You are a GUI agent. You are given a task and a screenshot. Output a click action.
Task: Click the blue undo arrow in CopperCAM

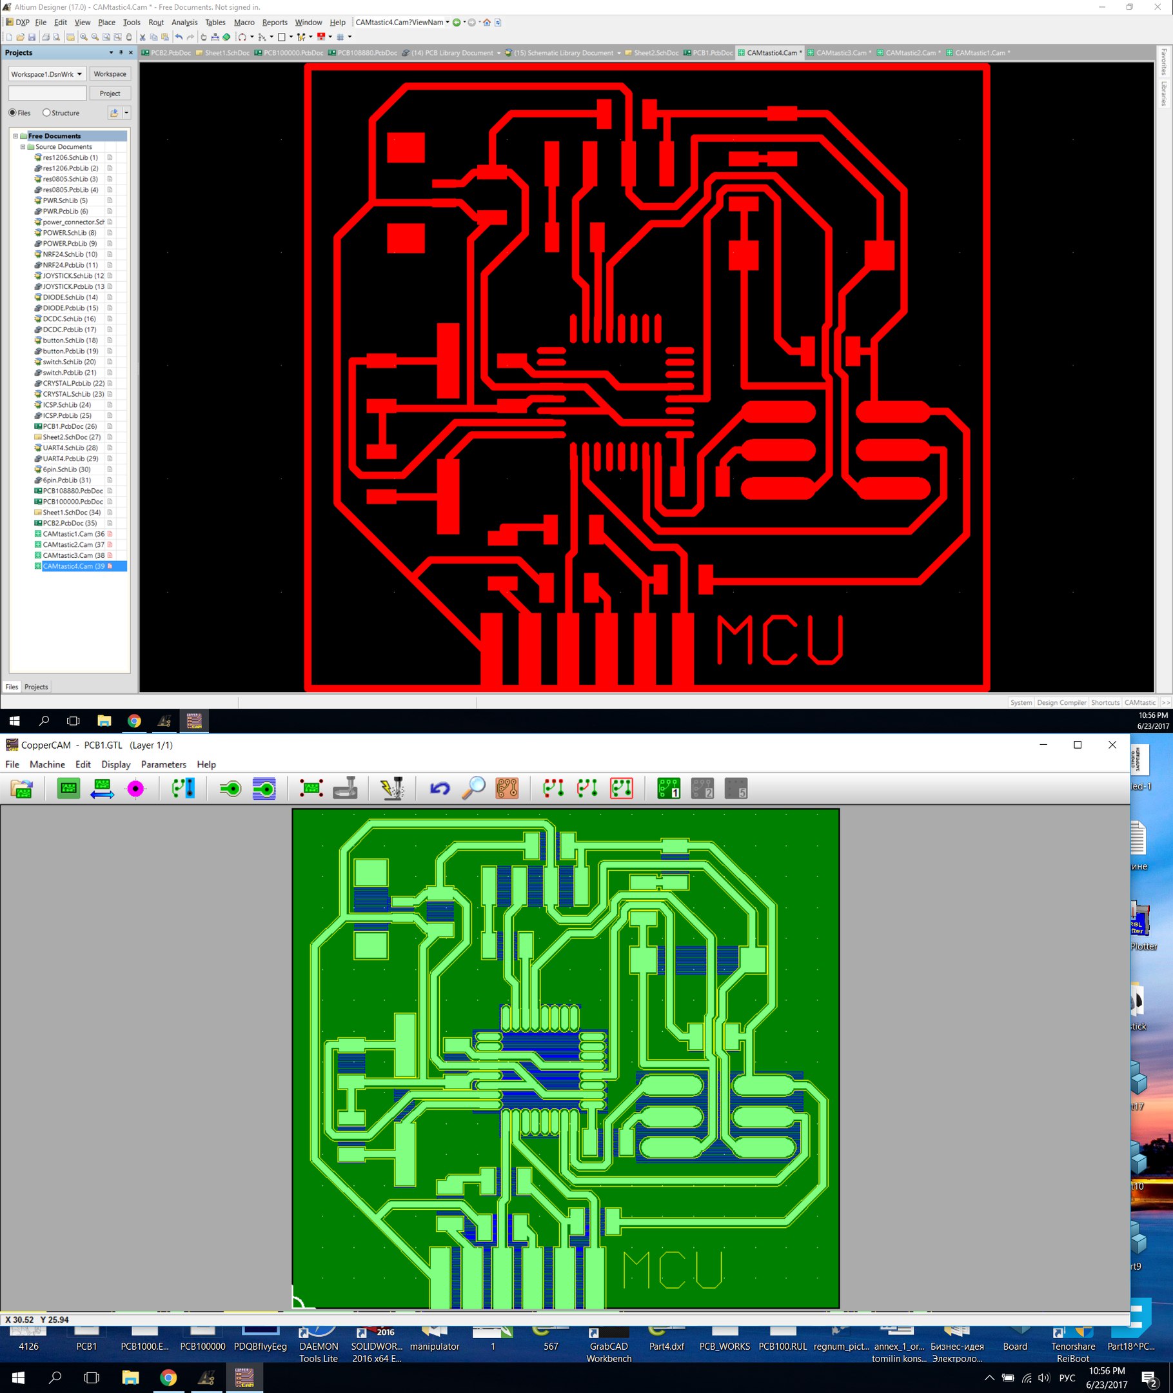tap(440, 789)
